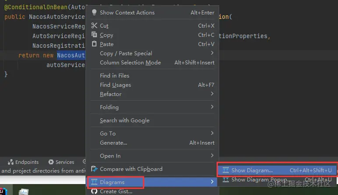
Task: Click the Endpoints tool window icon
Action: [x=11, y=162]
